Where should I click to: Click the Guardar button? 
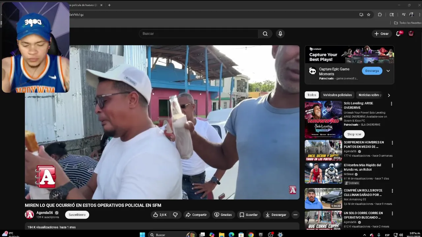249,215
